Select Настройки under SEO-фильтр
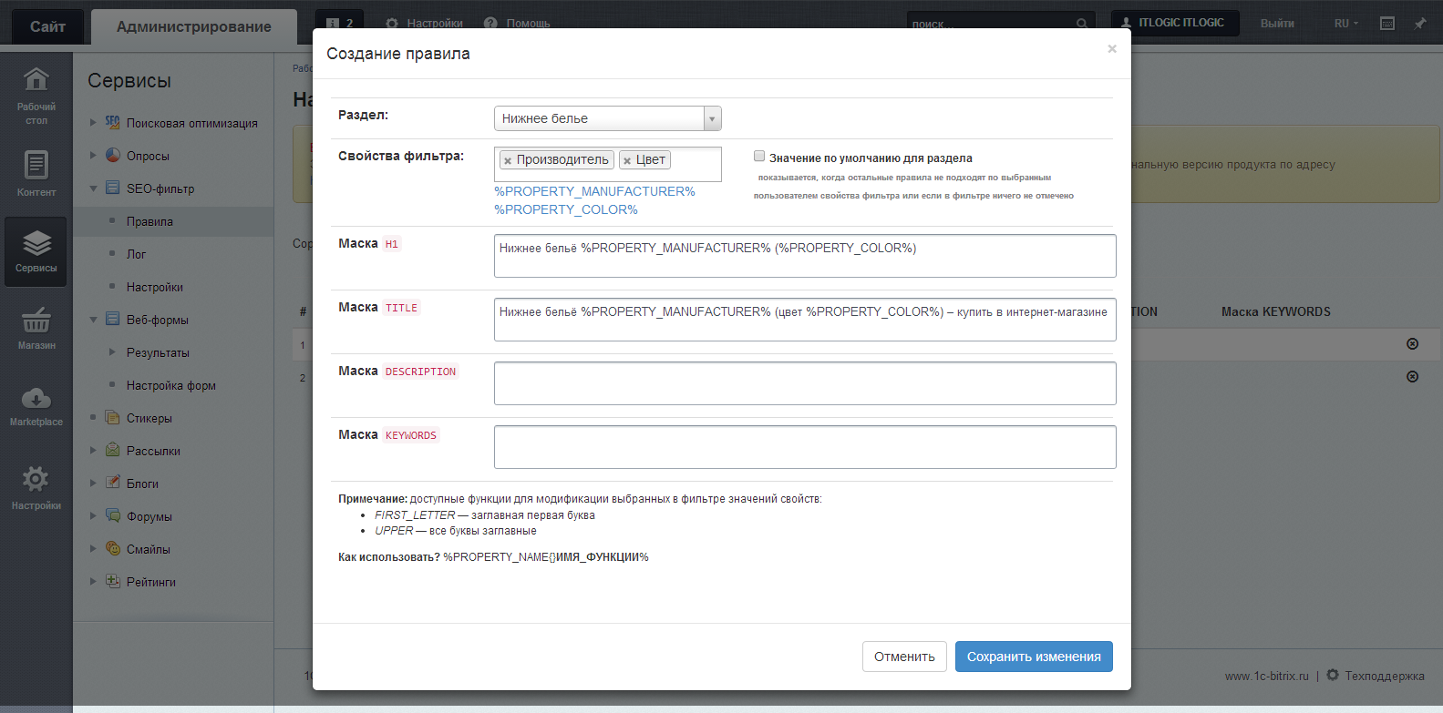The image size is (1443, 713). click(154, 287)
